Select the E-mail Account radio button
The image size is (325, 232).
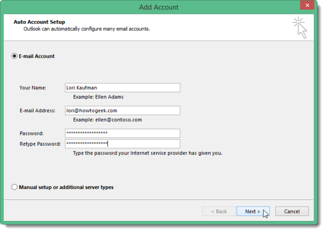14,56
